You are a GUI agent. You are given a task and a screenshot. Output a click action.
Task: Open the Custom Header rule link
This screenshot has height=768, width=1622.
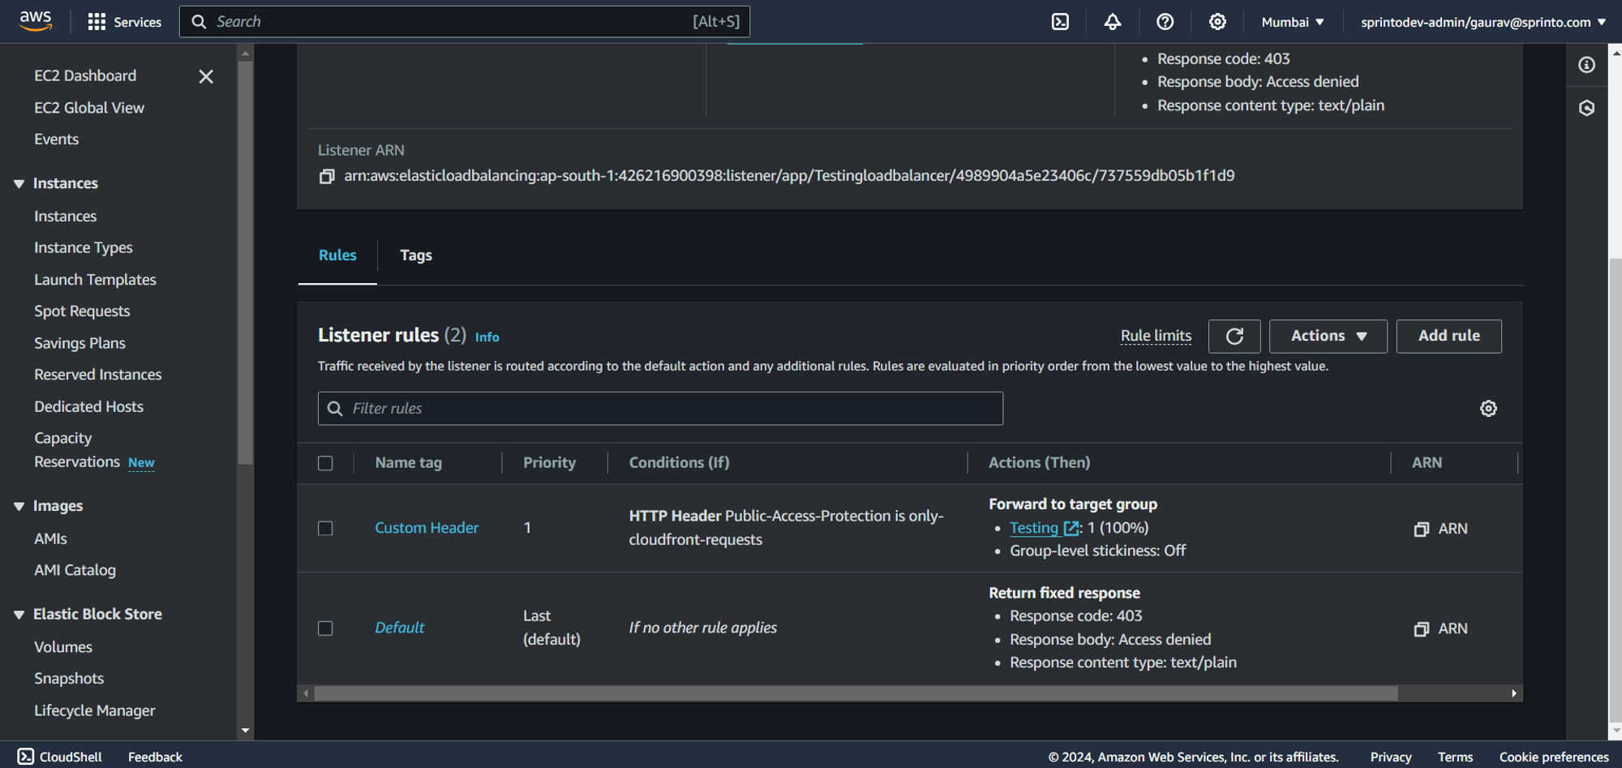pyautogui.click(x=427, y=528)
